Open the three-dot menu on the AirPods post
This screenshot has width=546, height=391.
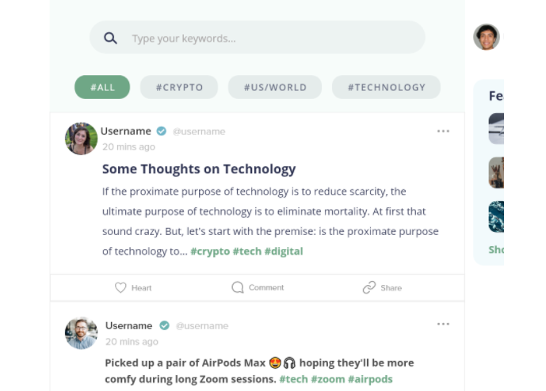coord(443,325)
